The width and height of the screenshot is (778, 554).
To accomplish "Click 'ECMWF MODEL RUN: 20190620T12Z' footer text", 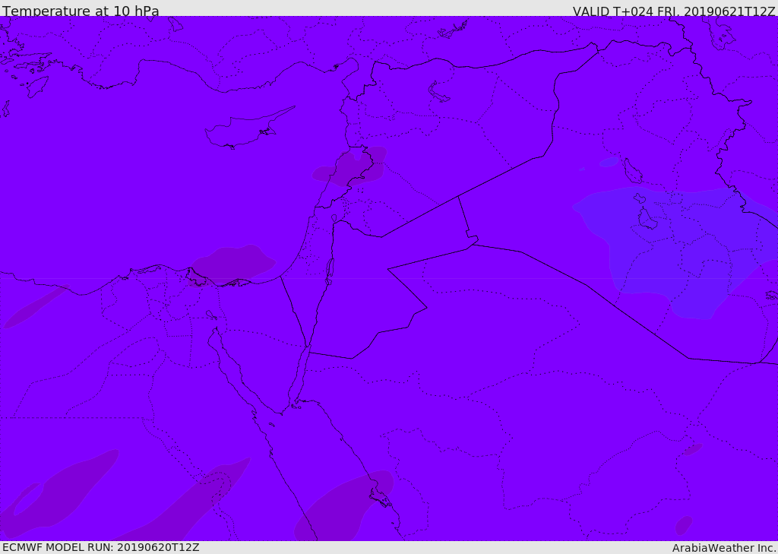I will (101, 548).
